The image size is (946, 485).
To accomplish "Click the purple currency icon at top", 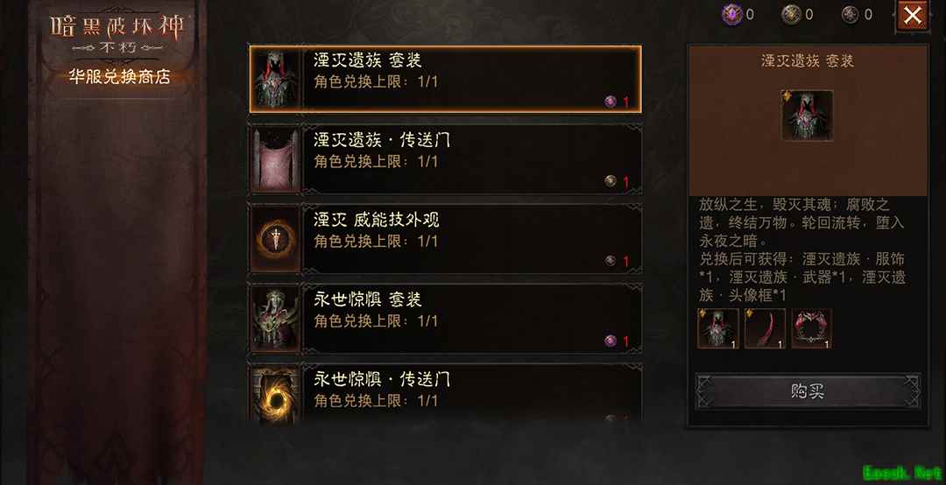I will (x=731, y=14).
